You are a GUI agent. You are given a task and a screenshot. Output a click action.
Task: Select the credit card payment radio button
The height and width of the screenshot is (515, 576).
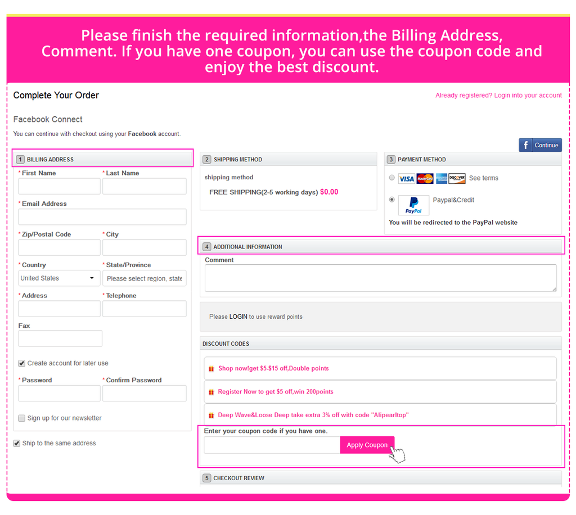pos(392,178)
